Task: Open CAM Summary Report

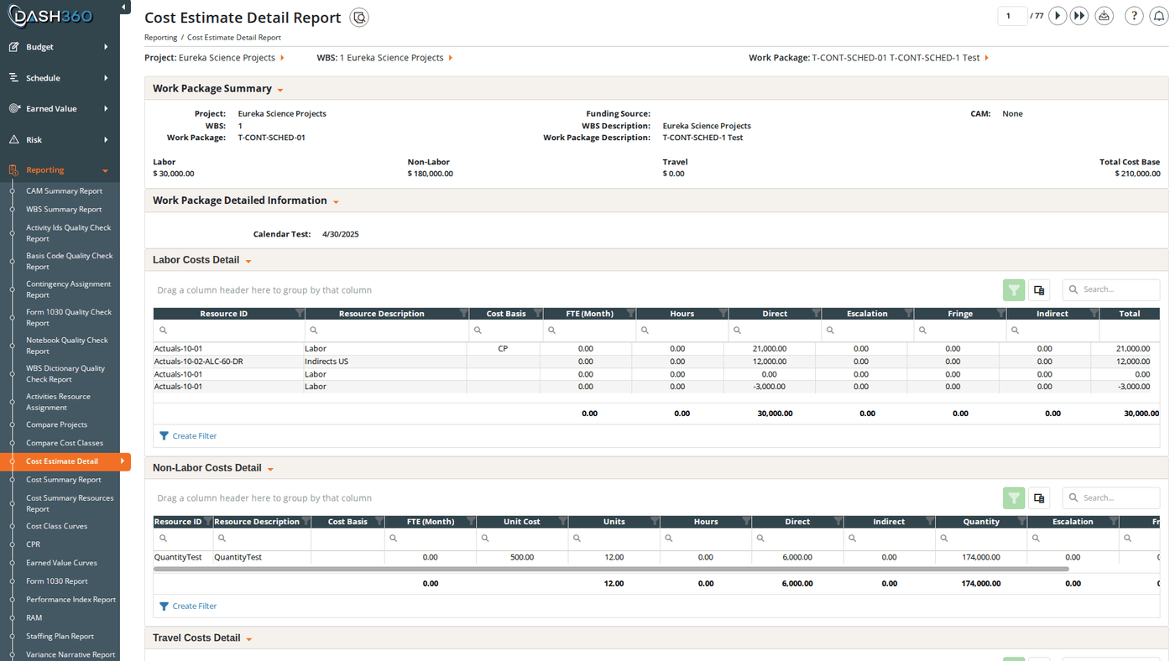Action: tap(64, 191)
